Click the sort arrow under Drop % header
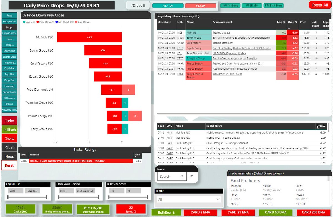This screenshot has width=333, height=217. pyautogui.click(x=289, y=28)
